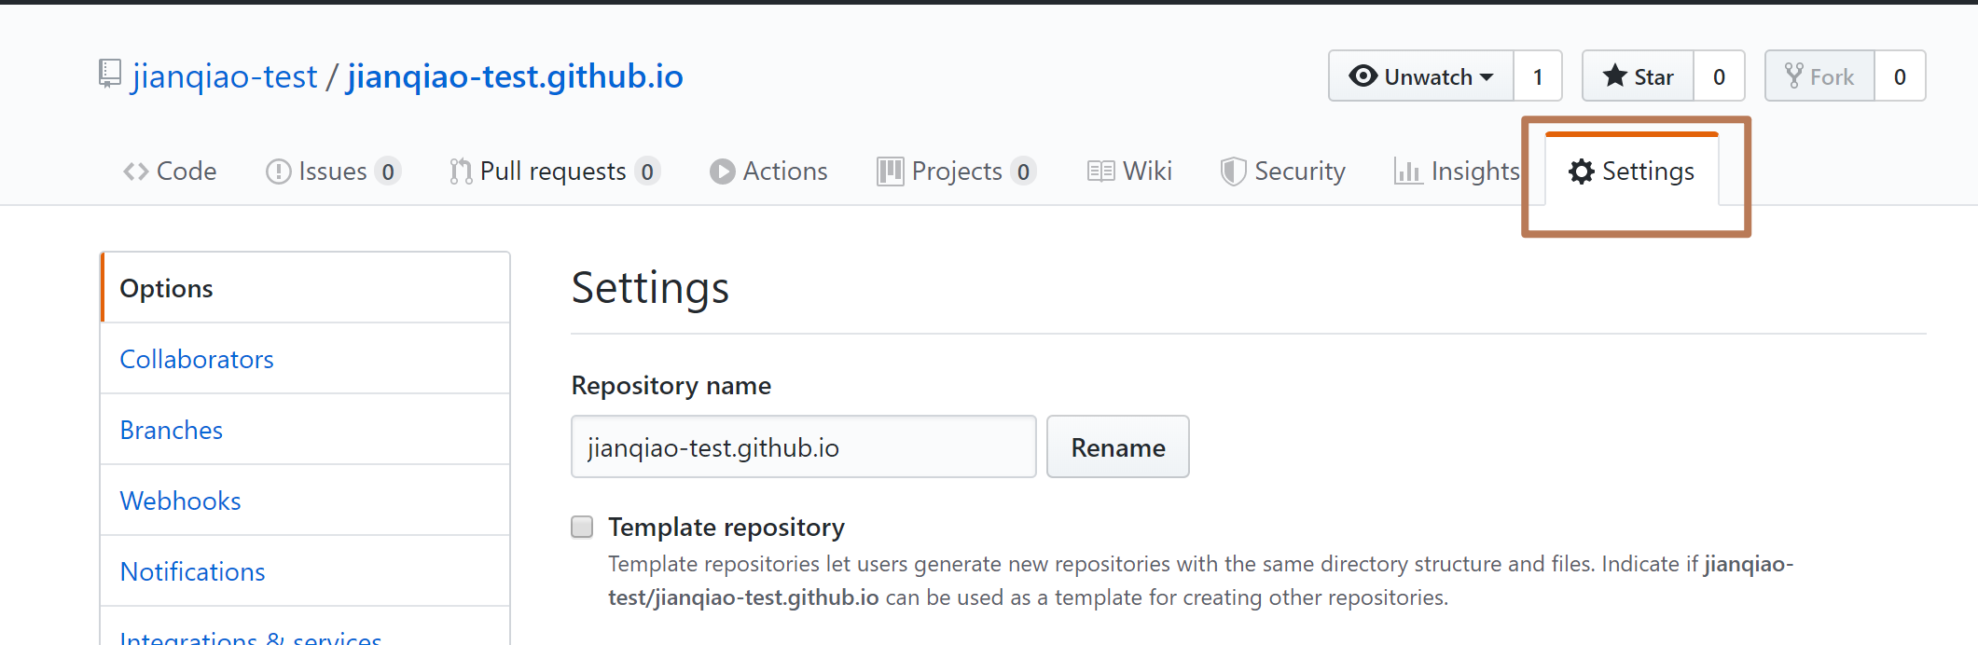Open the Unwatch dropdown menu
Viewport: 1978px width, 645px height.
(1420, 75)
